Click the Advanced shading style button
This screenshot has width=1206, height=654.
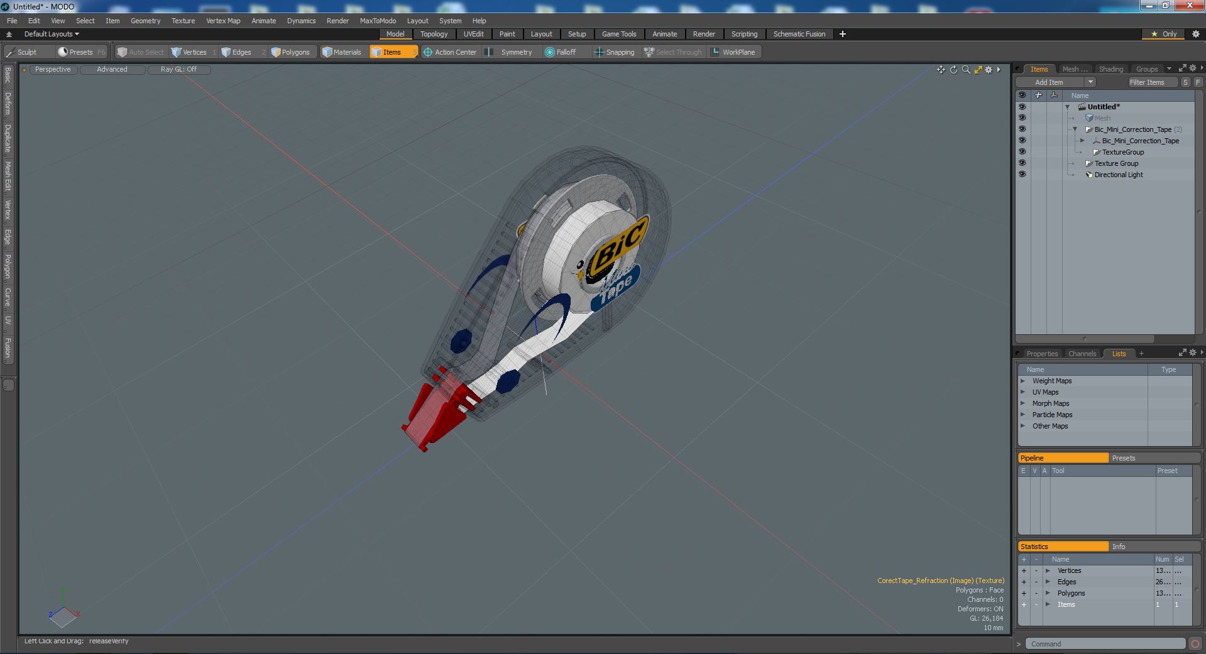pos(112,70)
